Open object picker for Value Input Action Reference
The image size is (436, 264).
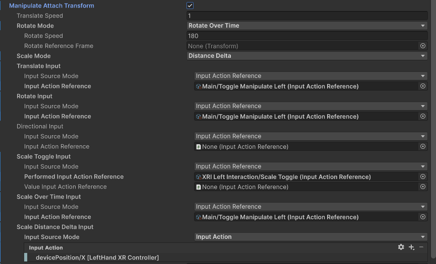point(423,187)
